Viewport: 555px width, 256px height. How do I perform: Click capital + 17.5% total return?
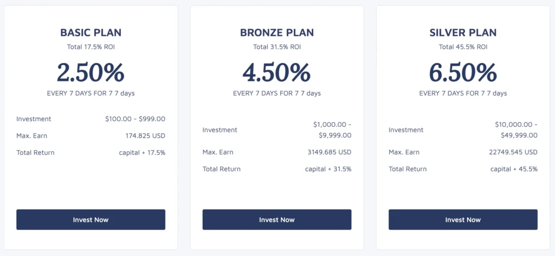point(142,153)
